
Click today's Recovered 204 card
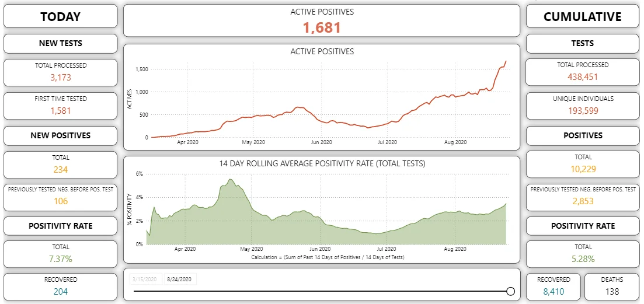60,286
